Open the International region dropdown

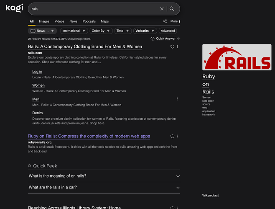click(74, 31)
